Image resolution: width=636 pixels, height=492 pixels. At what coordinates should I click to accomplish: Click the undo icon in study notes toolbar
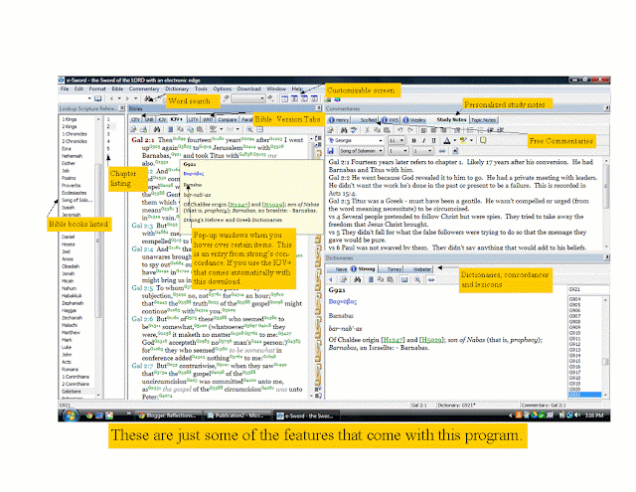click(x=399, y=130)
